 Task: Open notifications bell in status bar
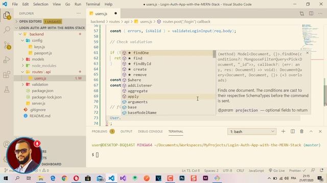click(321, 170)
